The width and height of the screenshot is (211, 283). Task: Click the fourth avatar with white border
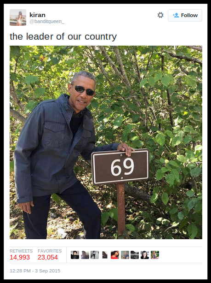(105, 255)
